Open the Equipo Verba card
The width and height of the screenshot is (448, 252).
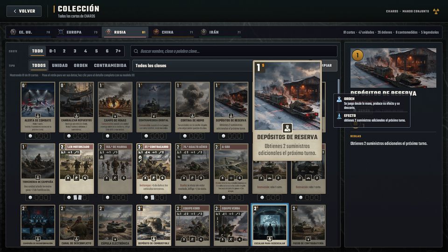pyautogui.click(x=231, y=225)
